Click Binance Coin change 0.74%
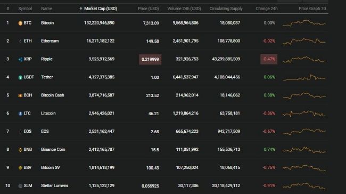346x194 pixels. [269, 150]
